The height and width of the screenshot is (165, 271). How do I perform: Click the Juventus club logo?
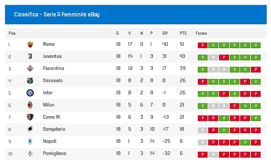pos(30,57)
